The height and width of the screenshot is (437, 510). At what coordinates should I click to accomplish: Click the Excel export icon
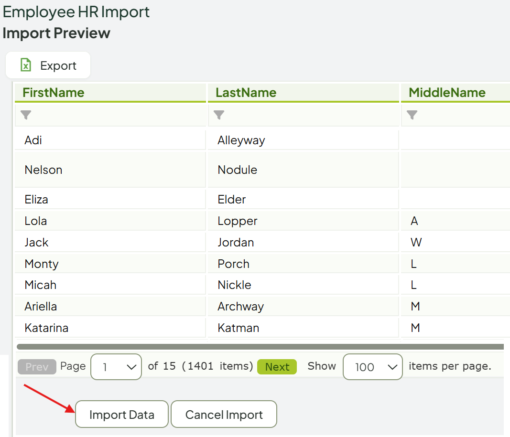(26, 64)
